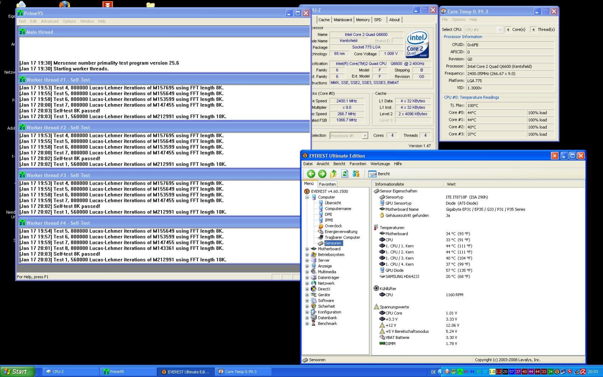This screenshot has width=603, height=377.
Task: Click the DE language indicator
Action: coord(433,372)
